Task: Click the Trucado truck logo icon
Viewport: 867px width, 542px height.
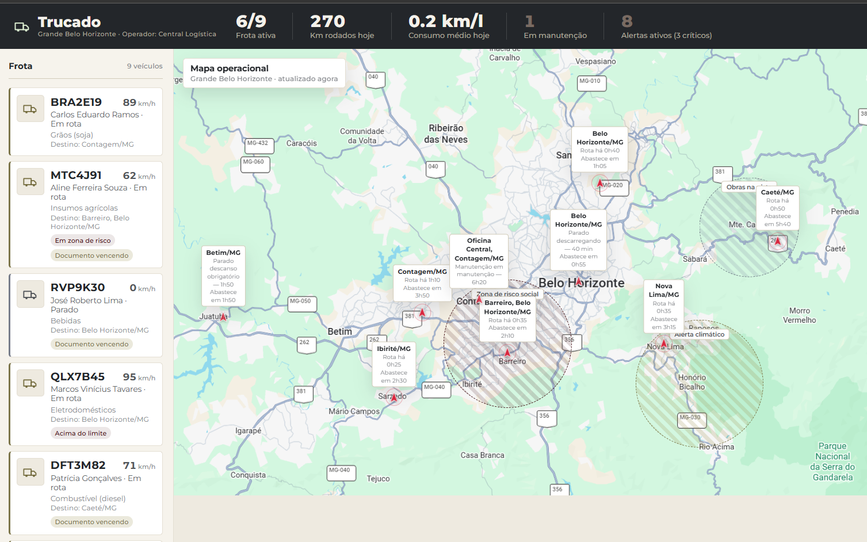Action: (x=22, y=27)
